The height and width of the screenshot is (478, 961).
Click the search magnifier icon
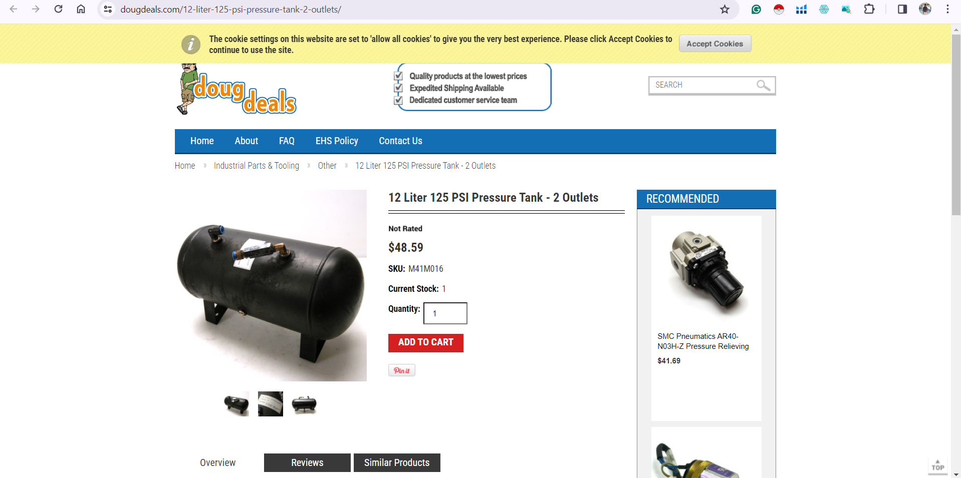tap(763, 85)
